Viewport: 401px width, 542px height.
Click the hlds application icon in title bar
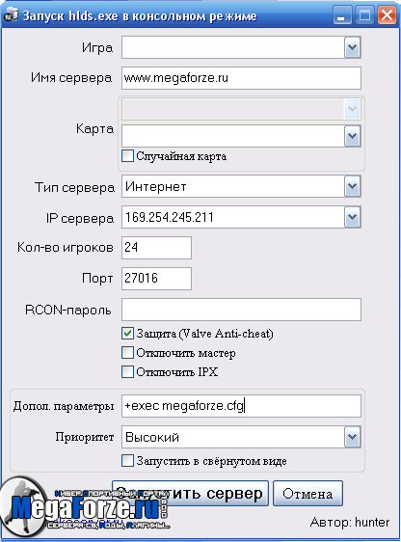[x=11, y=15]
